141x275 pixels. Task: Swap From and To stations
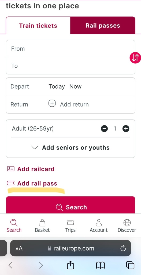135,58
